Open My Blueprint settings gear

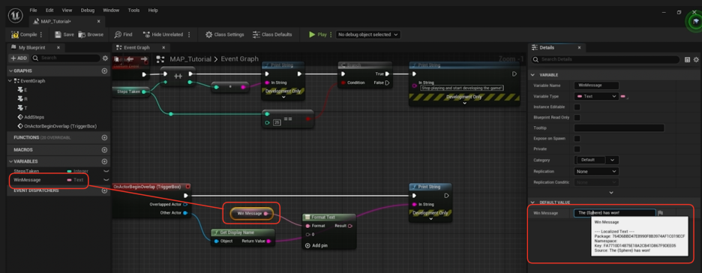pos(105,58)
